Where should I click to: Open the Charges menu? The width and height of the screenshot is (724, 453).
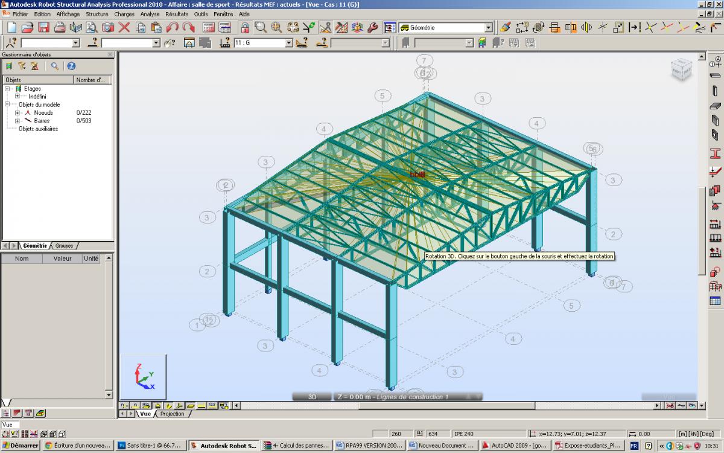[x=124, y=14]
